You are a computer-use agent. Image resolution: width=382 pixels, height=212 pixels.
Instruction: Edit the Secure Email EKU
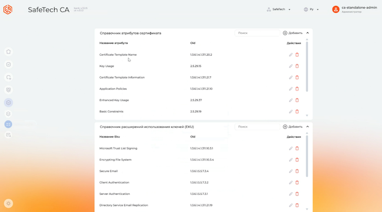coord(291,171)
